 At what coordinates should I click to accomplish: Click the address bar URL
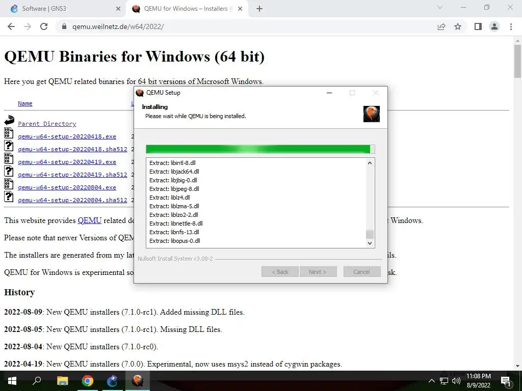(x=118, y=26)
